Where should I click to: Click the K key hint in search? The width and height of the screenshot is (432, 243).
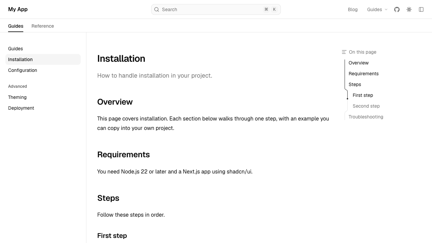click(x=274, y=9)
